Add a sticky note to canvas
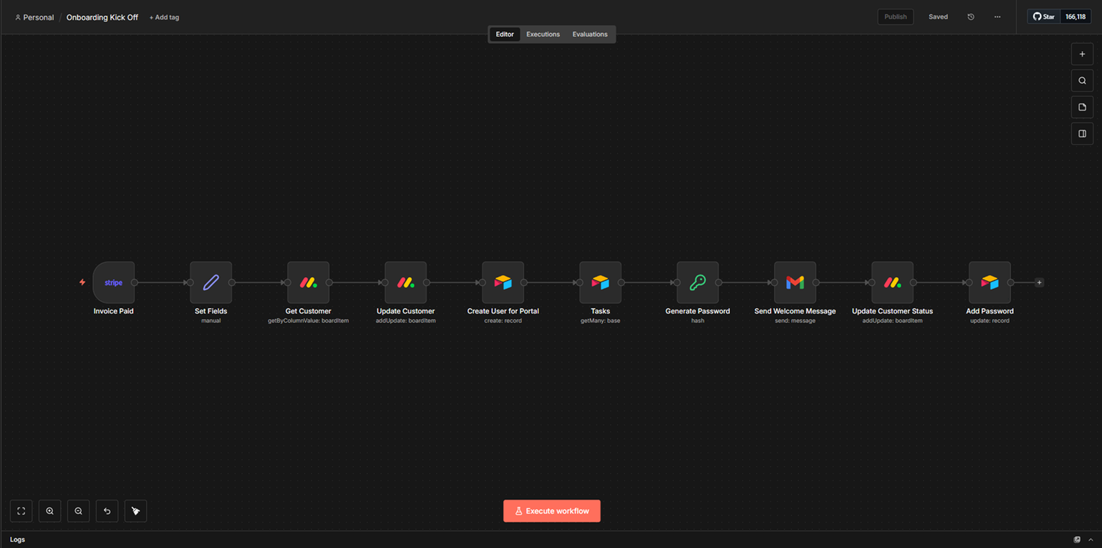 click(x=1082, y=108)
